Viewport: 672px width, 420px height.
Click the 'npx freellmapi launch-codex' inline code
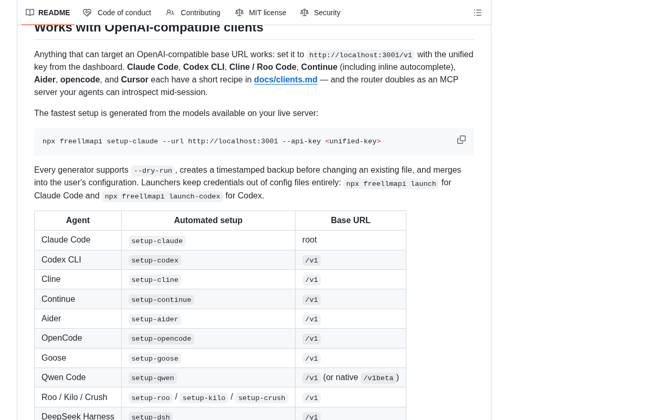tap(163, 196)
